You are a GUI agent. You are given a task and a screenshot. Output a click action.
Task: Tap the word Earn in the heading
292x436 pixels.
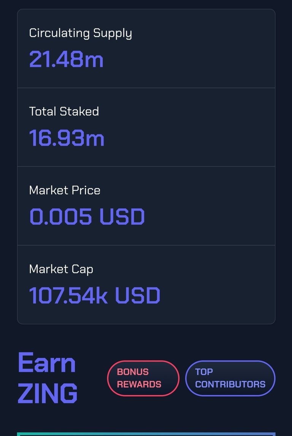click(x=47, y=363)
